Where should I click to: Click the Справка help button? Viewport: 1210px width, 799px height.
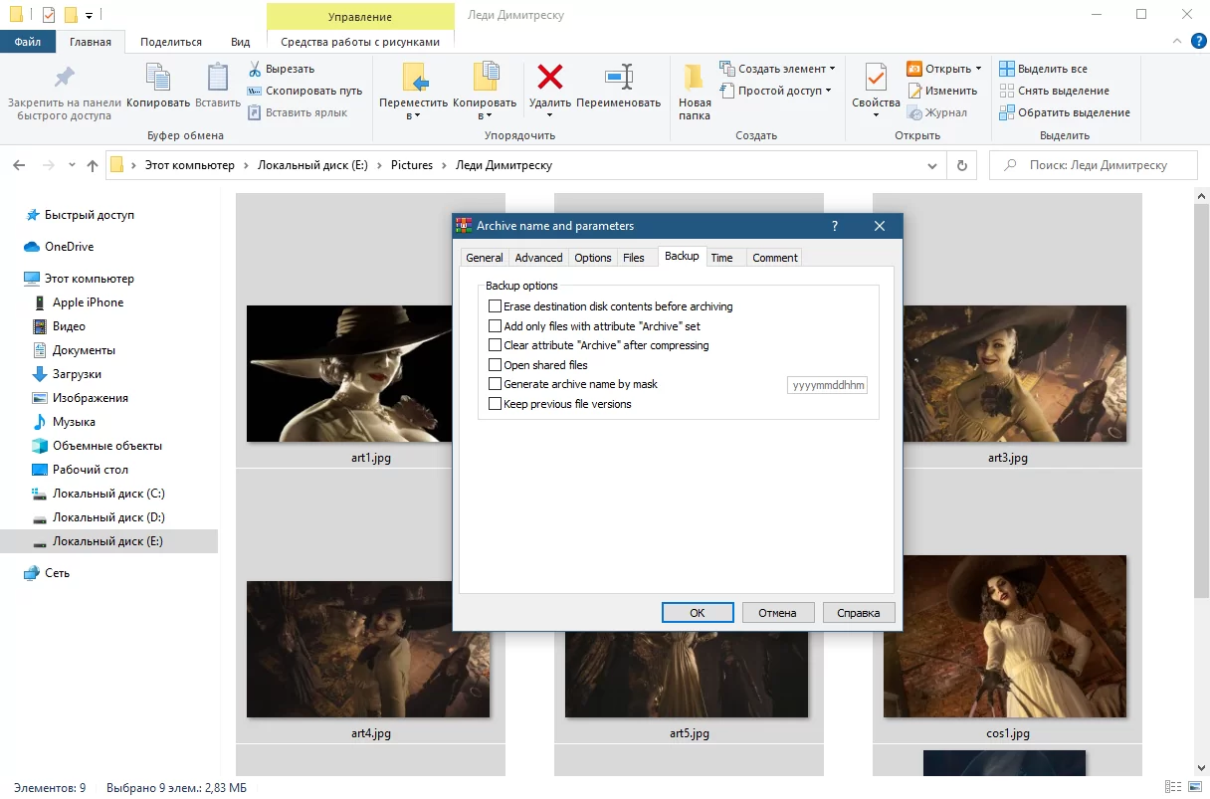pyautogui.click(x=859, y=613)
